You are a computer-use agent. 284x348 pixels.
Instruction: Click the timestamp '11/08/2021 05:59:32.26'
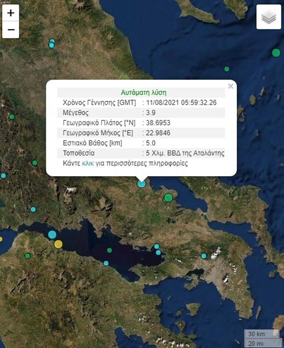pyautogui.click(x=181, y=103)
